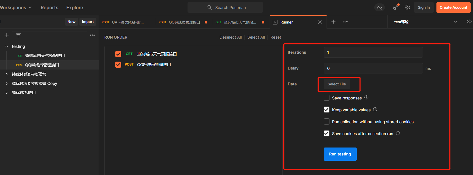Click the Runner play icon on the tab
Viewport: 473px width, 175px height.
pyautogui.click(x=275, y=22)
